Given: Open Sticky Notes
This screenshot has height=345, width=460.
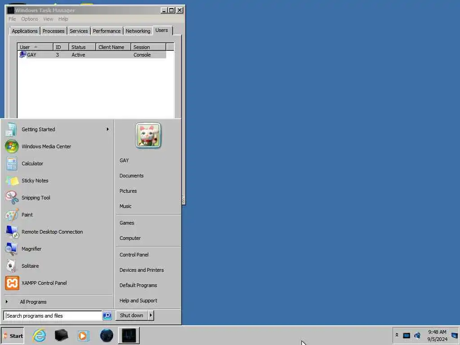Looking at the screenshot, I should (x=58, y=181).
